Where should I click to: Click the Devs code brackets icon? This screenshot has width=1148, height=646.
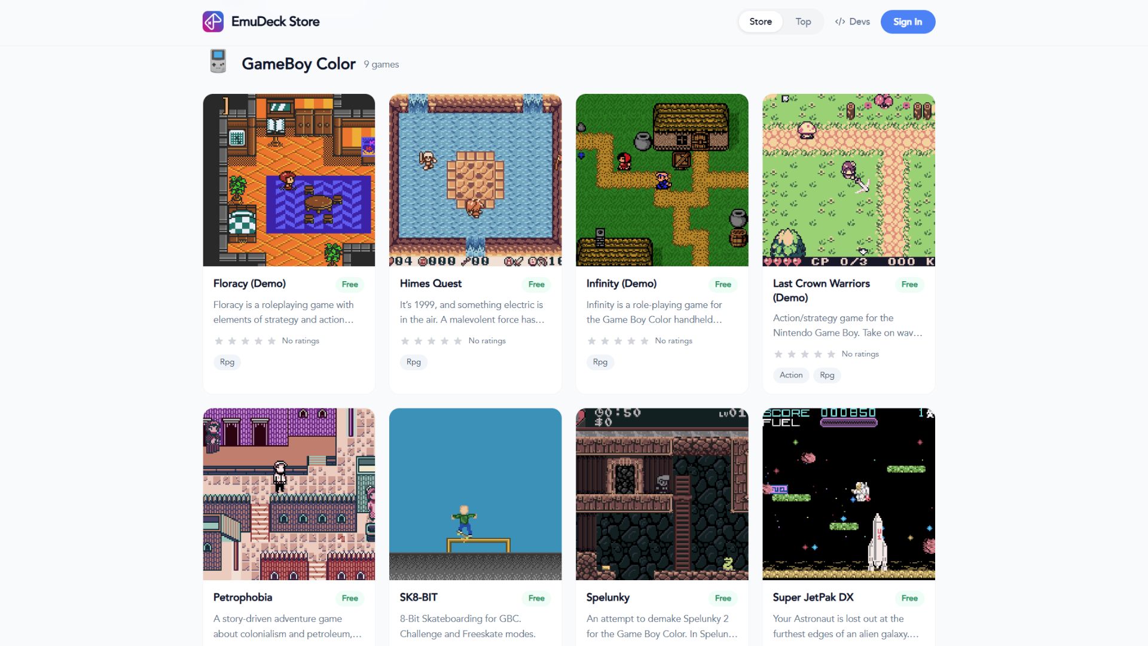tap(840, 22)
